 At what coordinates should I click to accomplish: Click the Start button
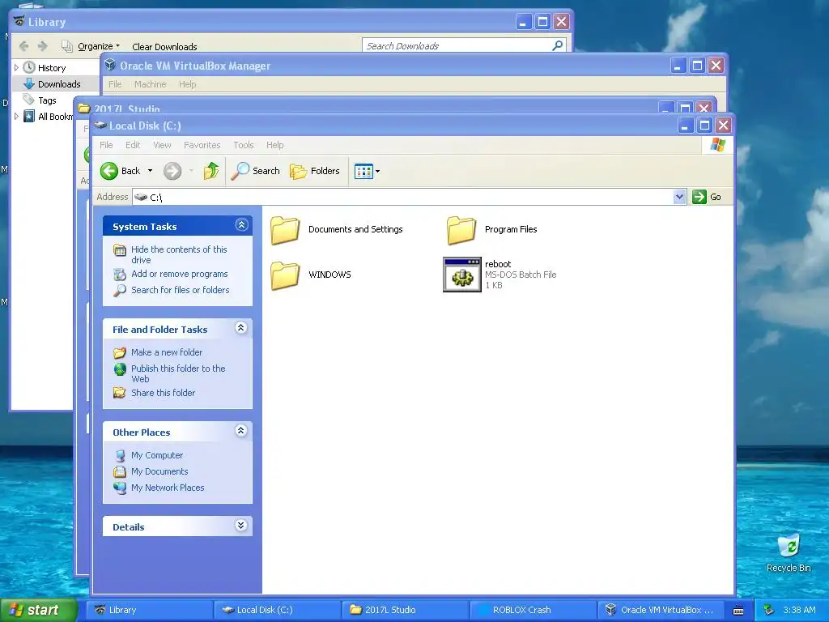pyautogui.click(x=38, y=610)
